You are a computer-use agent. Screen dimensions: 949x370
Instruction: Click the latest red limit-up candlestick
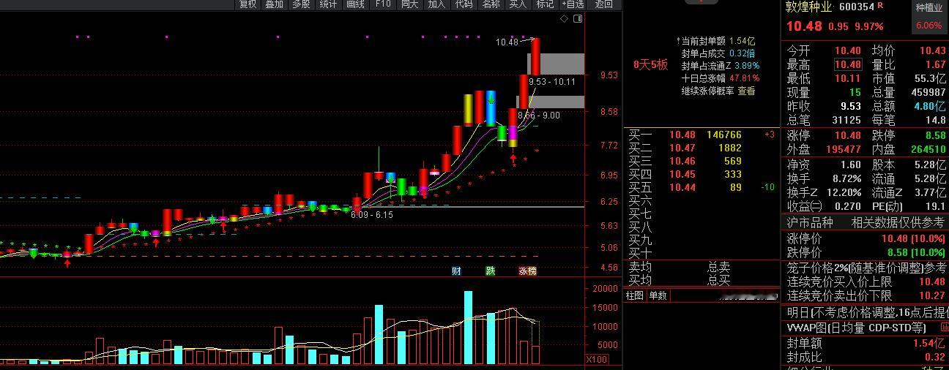(535, 56)
